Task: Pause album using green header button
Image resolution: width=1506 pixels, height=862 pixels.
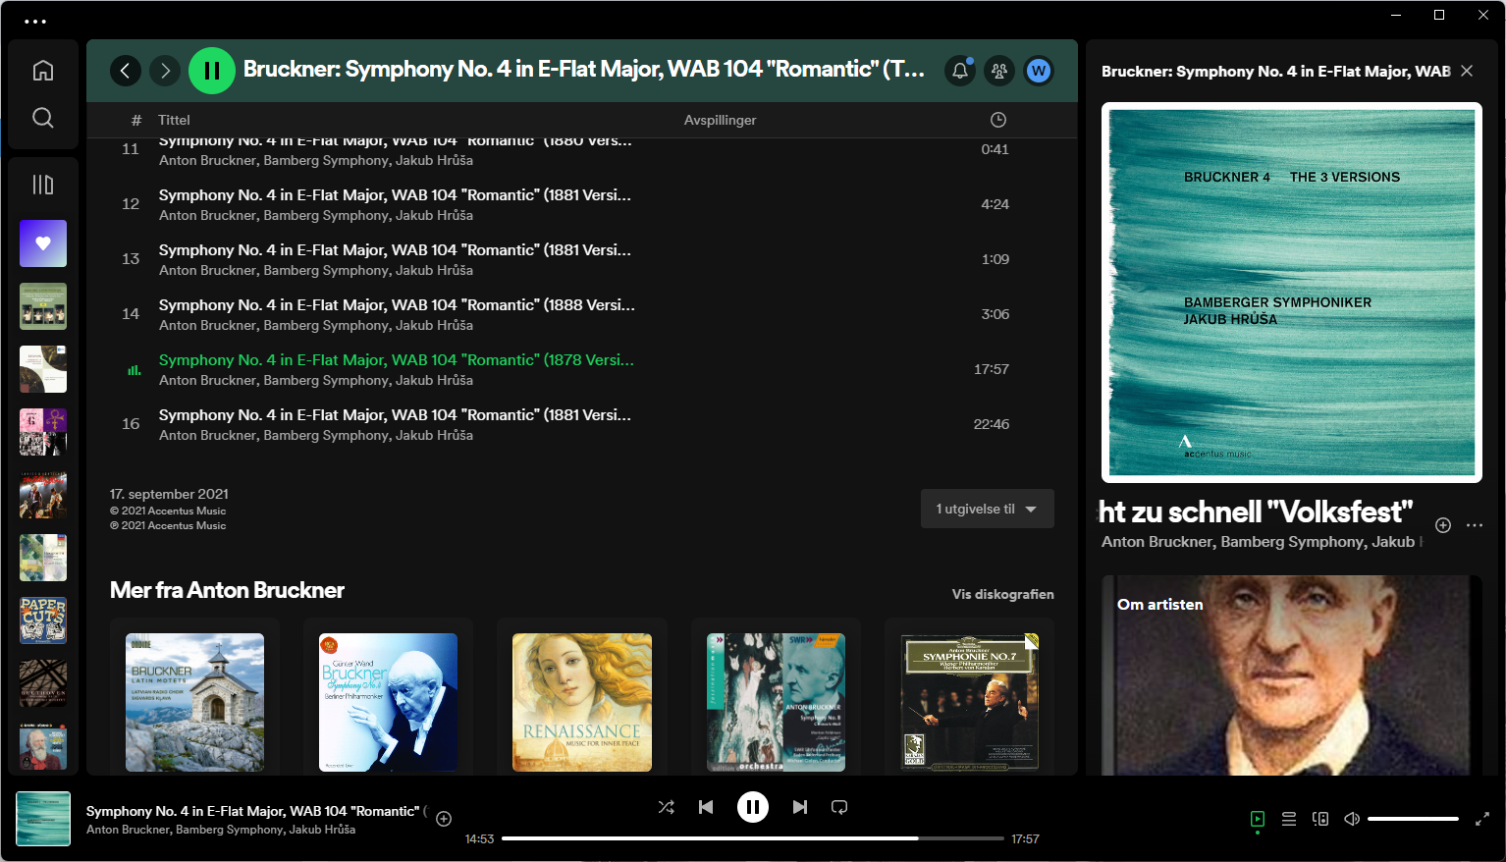Action: 212,71
